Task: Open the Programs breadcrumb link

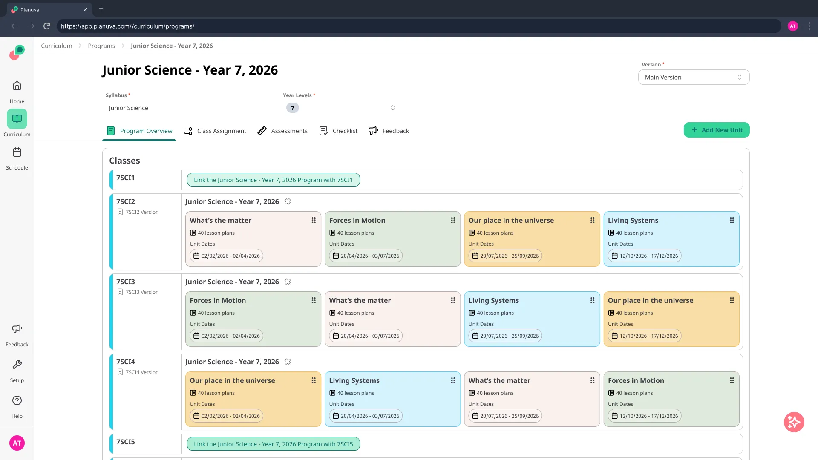Action: click(101, 46)
